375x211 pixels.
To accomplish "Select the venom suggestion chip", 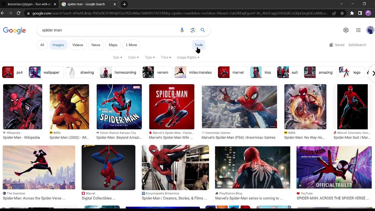I will click(157, 72).
